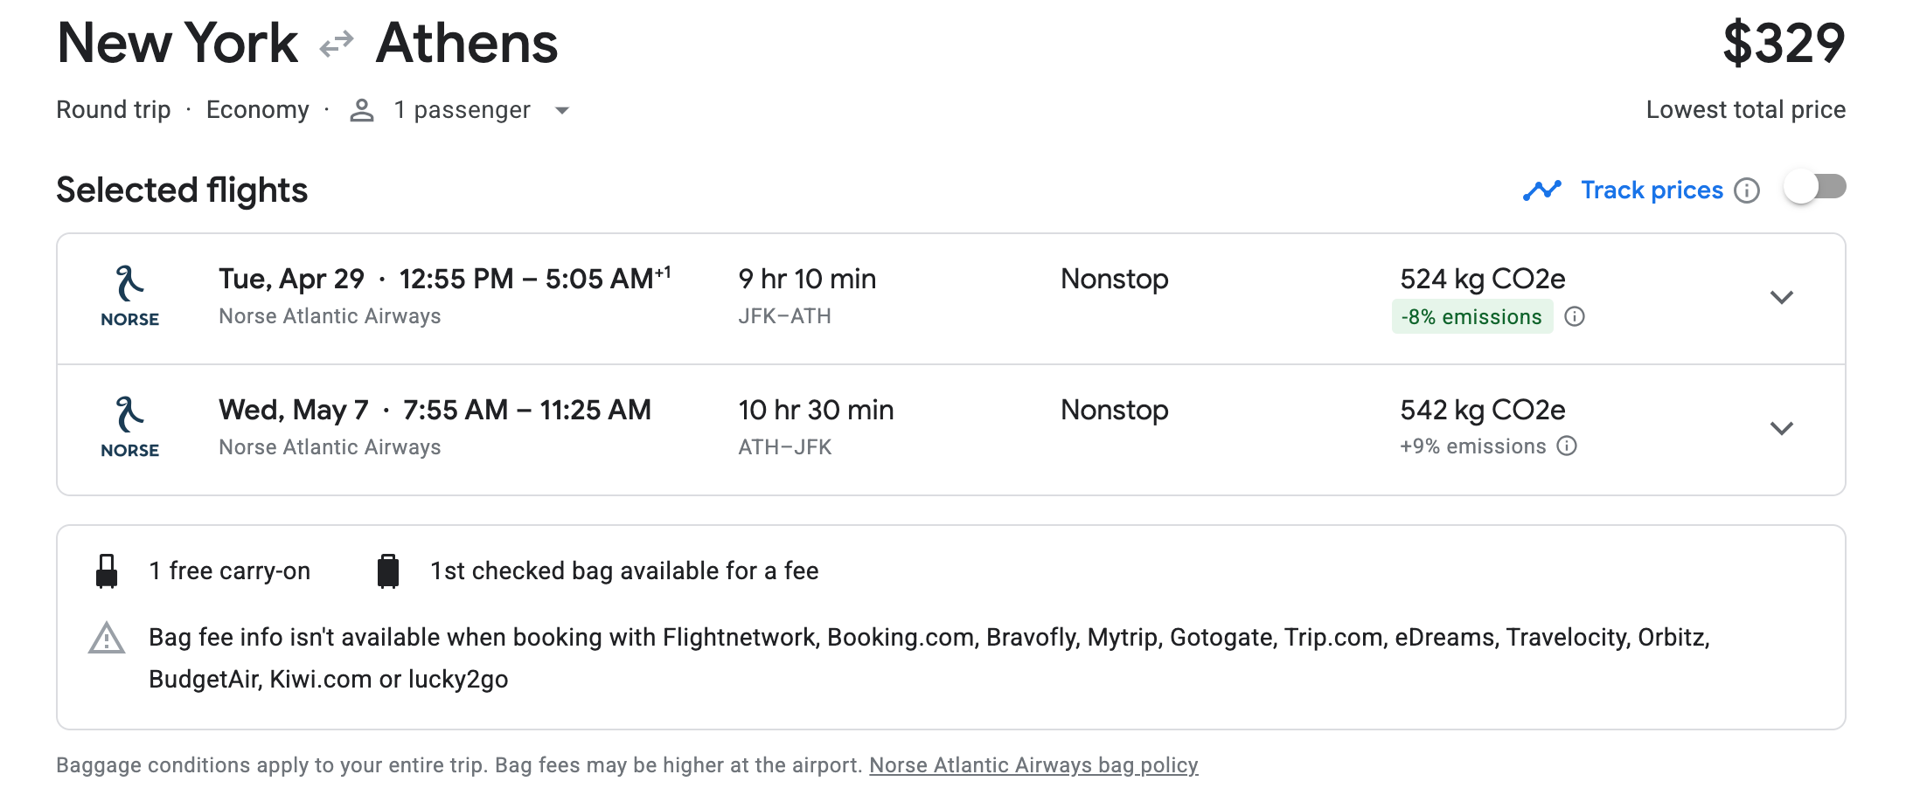Click the Norse logo on return flight
Viewport: 1913px width, 802px height.
(x=130, y=428)
